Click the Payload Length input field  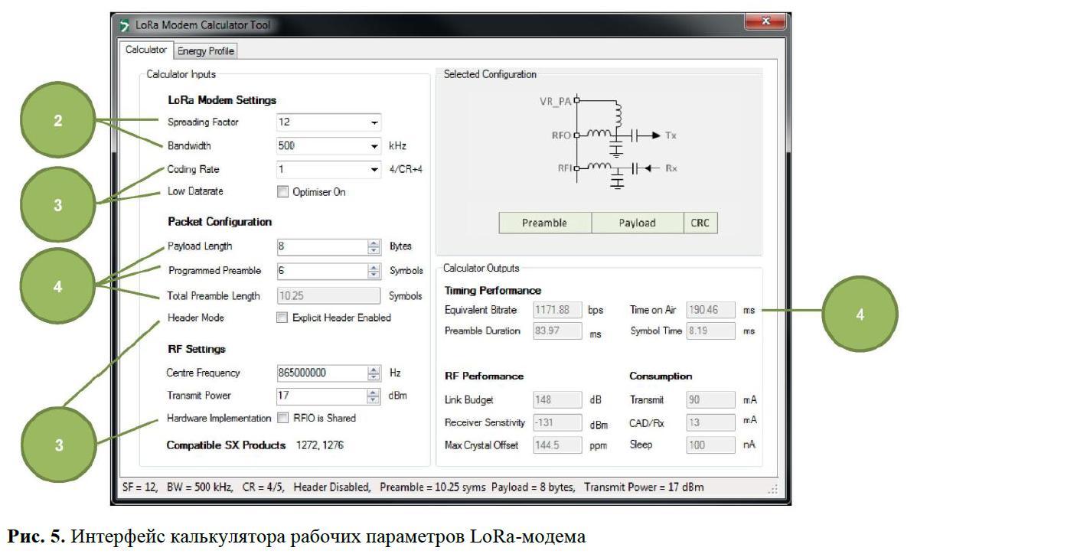[321, 247]
